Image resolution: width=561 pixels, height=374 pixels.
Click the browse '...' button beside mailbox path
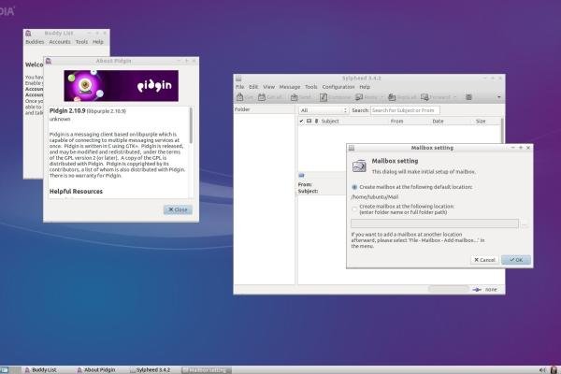pyautogui.click(x=525, y=224)
